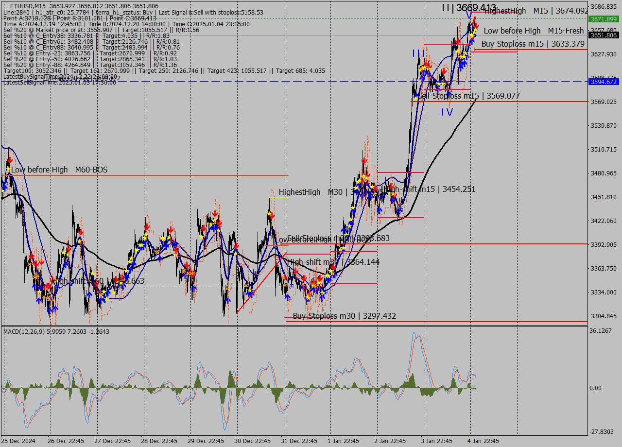Click the 3363.750 price scale value

[604, 268]
